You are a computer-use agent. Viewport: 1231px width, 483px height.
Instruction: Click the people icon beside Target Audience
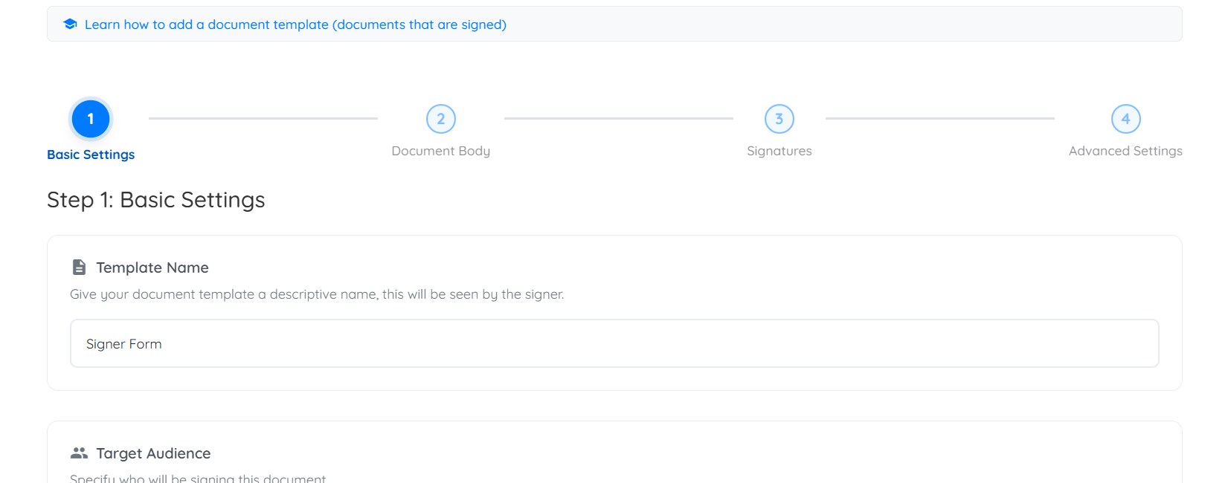(x=79, y=453)
